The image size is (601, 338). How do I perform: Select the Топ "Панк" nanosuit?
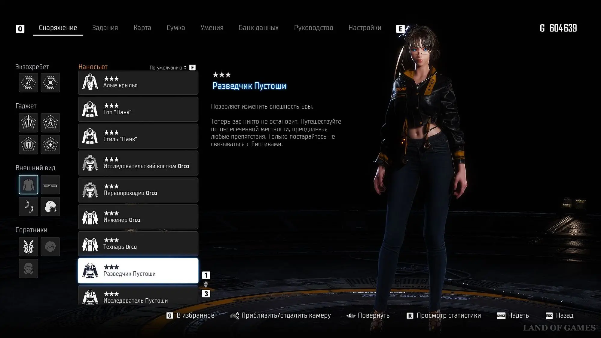(138, 109)
